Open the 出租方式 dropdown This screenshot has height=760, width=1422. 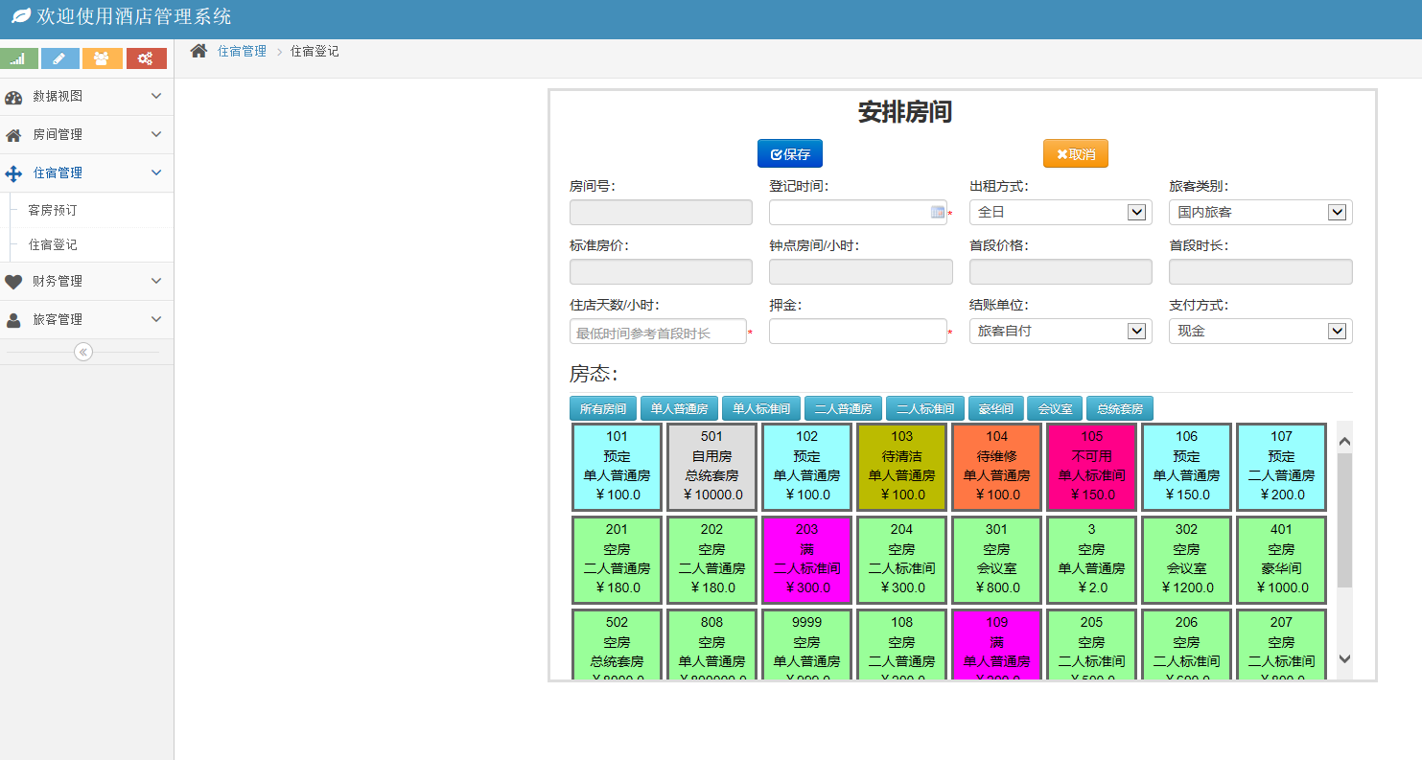coord(1061,213)
